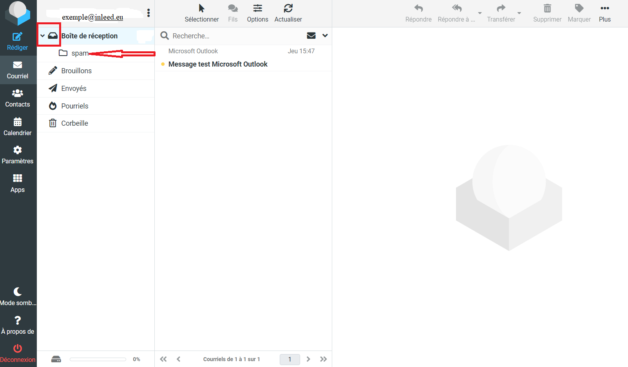Open the Apps grid
The image size is (628, 367).
[18, 184]
